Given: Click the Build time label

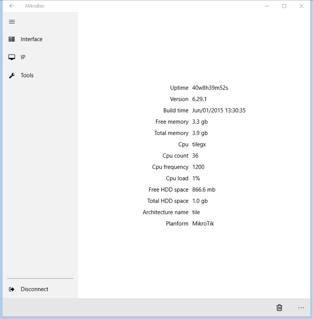Looking at the screenshot, I should click(176, 111).
